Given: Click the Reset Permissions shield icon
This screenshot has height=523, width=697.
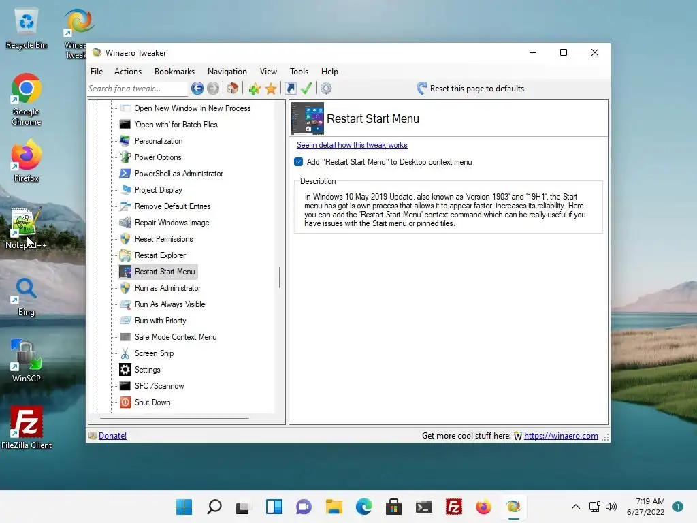Looking at the screenshot, I should [125, 239].
